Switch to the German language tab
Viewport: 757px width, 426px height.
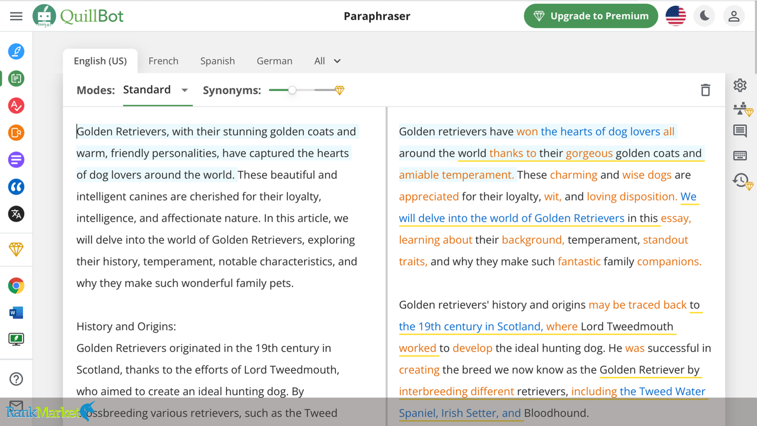274,61
